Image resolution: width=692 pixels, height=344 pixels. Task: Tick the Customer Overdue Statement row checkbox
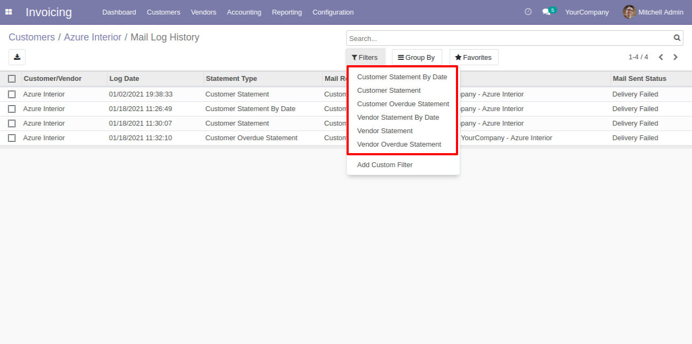(x=12, y=138)
